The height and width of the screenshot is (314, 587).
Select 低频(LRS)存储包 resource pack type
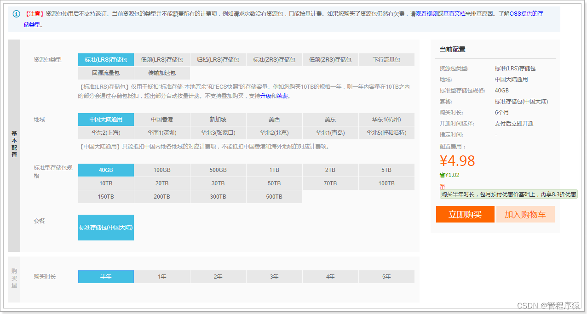161,59
